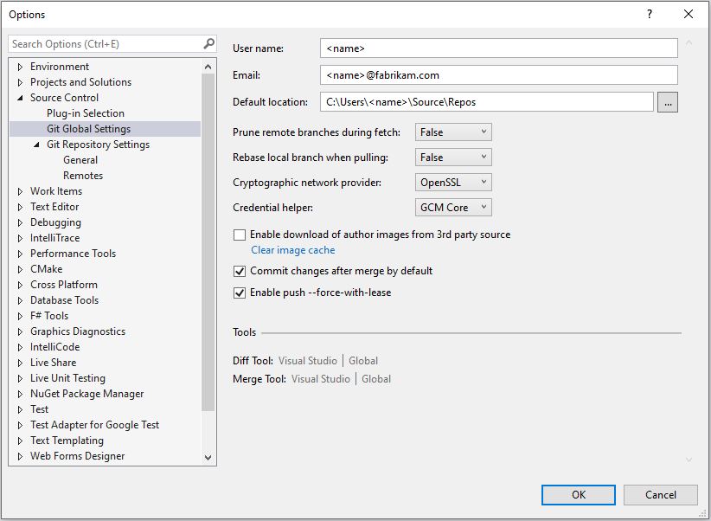
Task: Open Cryptographic network provider dropdown
Action: click(453, 183)
